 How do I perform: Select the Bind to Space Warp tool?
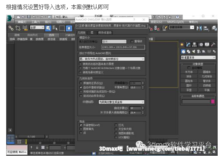[25, 28]
